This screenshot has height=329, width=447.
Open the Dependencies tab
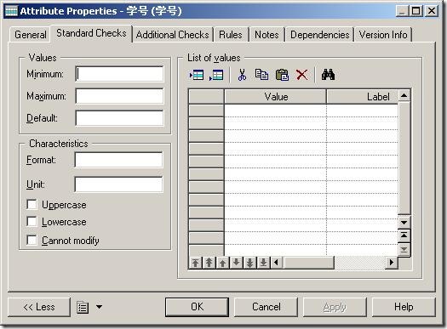pyautogui.click(x=320, y=35)
